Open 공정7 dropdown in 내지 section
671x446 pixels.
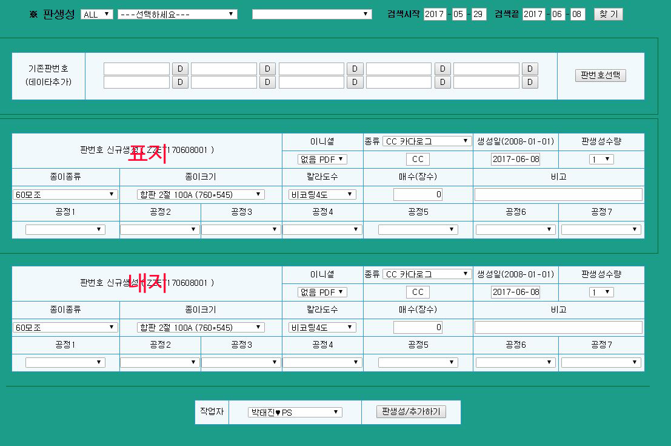click(601, 362)
